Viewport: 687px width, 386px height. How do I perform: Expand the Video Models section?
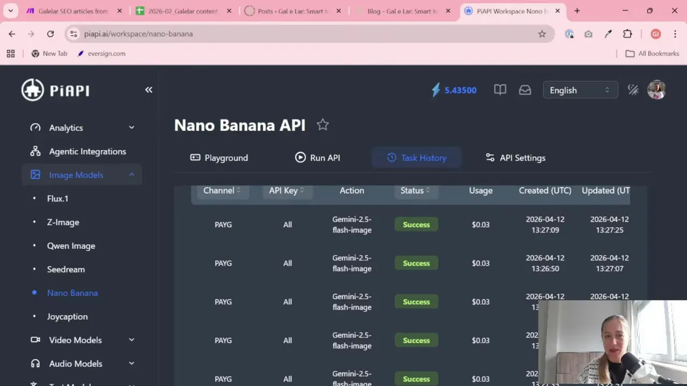[x=131, y=340]
